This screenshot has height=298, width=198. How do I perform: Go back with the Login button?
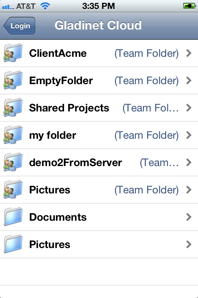click(19, 26)
